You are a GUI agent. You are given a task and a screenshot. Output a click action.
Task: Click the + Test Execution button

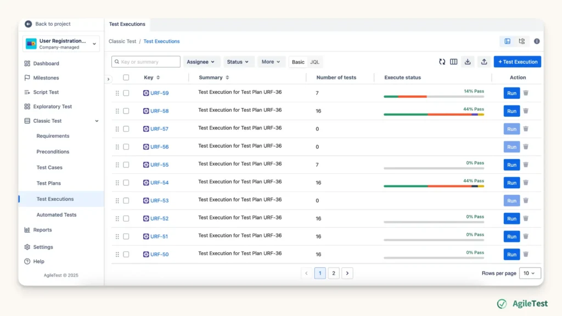pos(516,61)
